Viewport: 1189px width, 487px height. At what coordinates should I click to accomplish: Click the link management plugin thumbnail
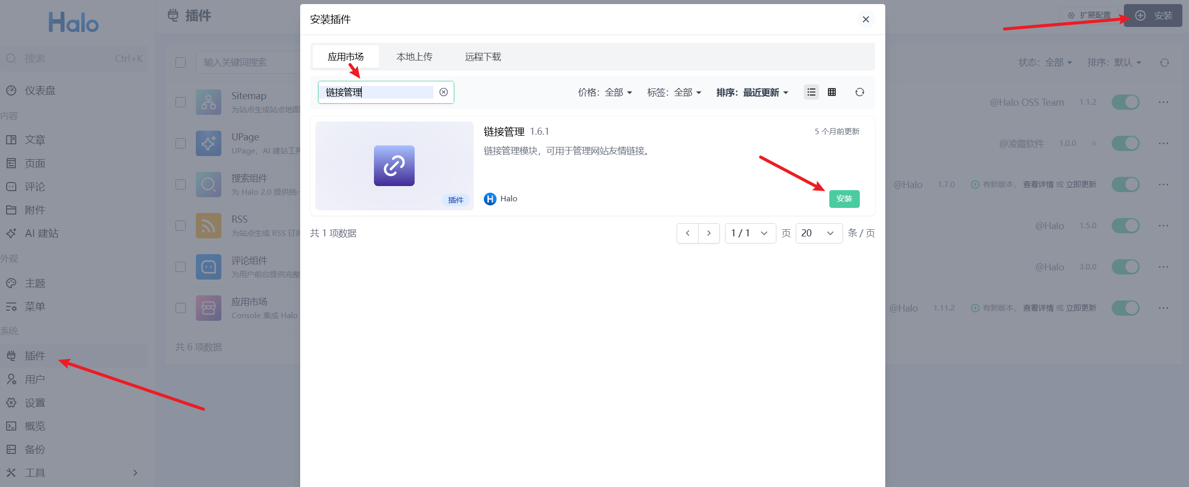coord(394,166)
